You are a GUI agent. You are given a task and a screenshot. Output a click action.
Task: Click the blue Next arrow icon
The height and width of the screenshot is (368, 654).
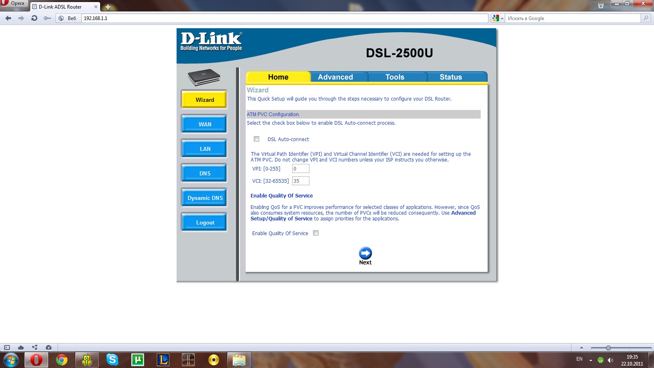click(365, 253)
